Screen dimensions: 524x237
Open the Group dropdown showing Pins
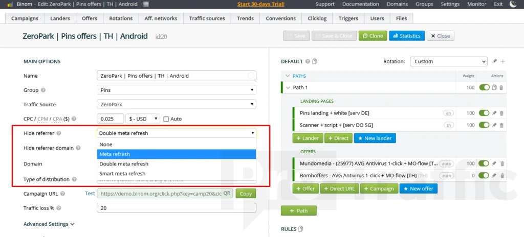tap(177, 90)
